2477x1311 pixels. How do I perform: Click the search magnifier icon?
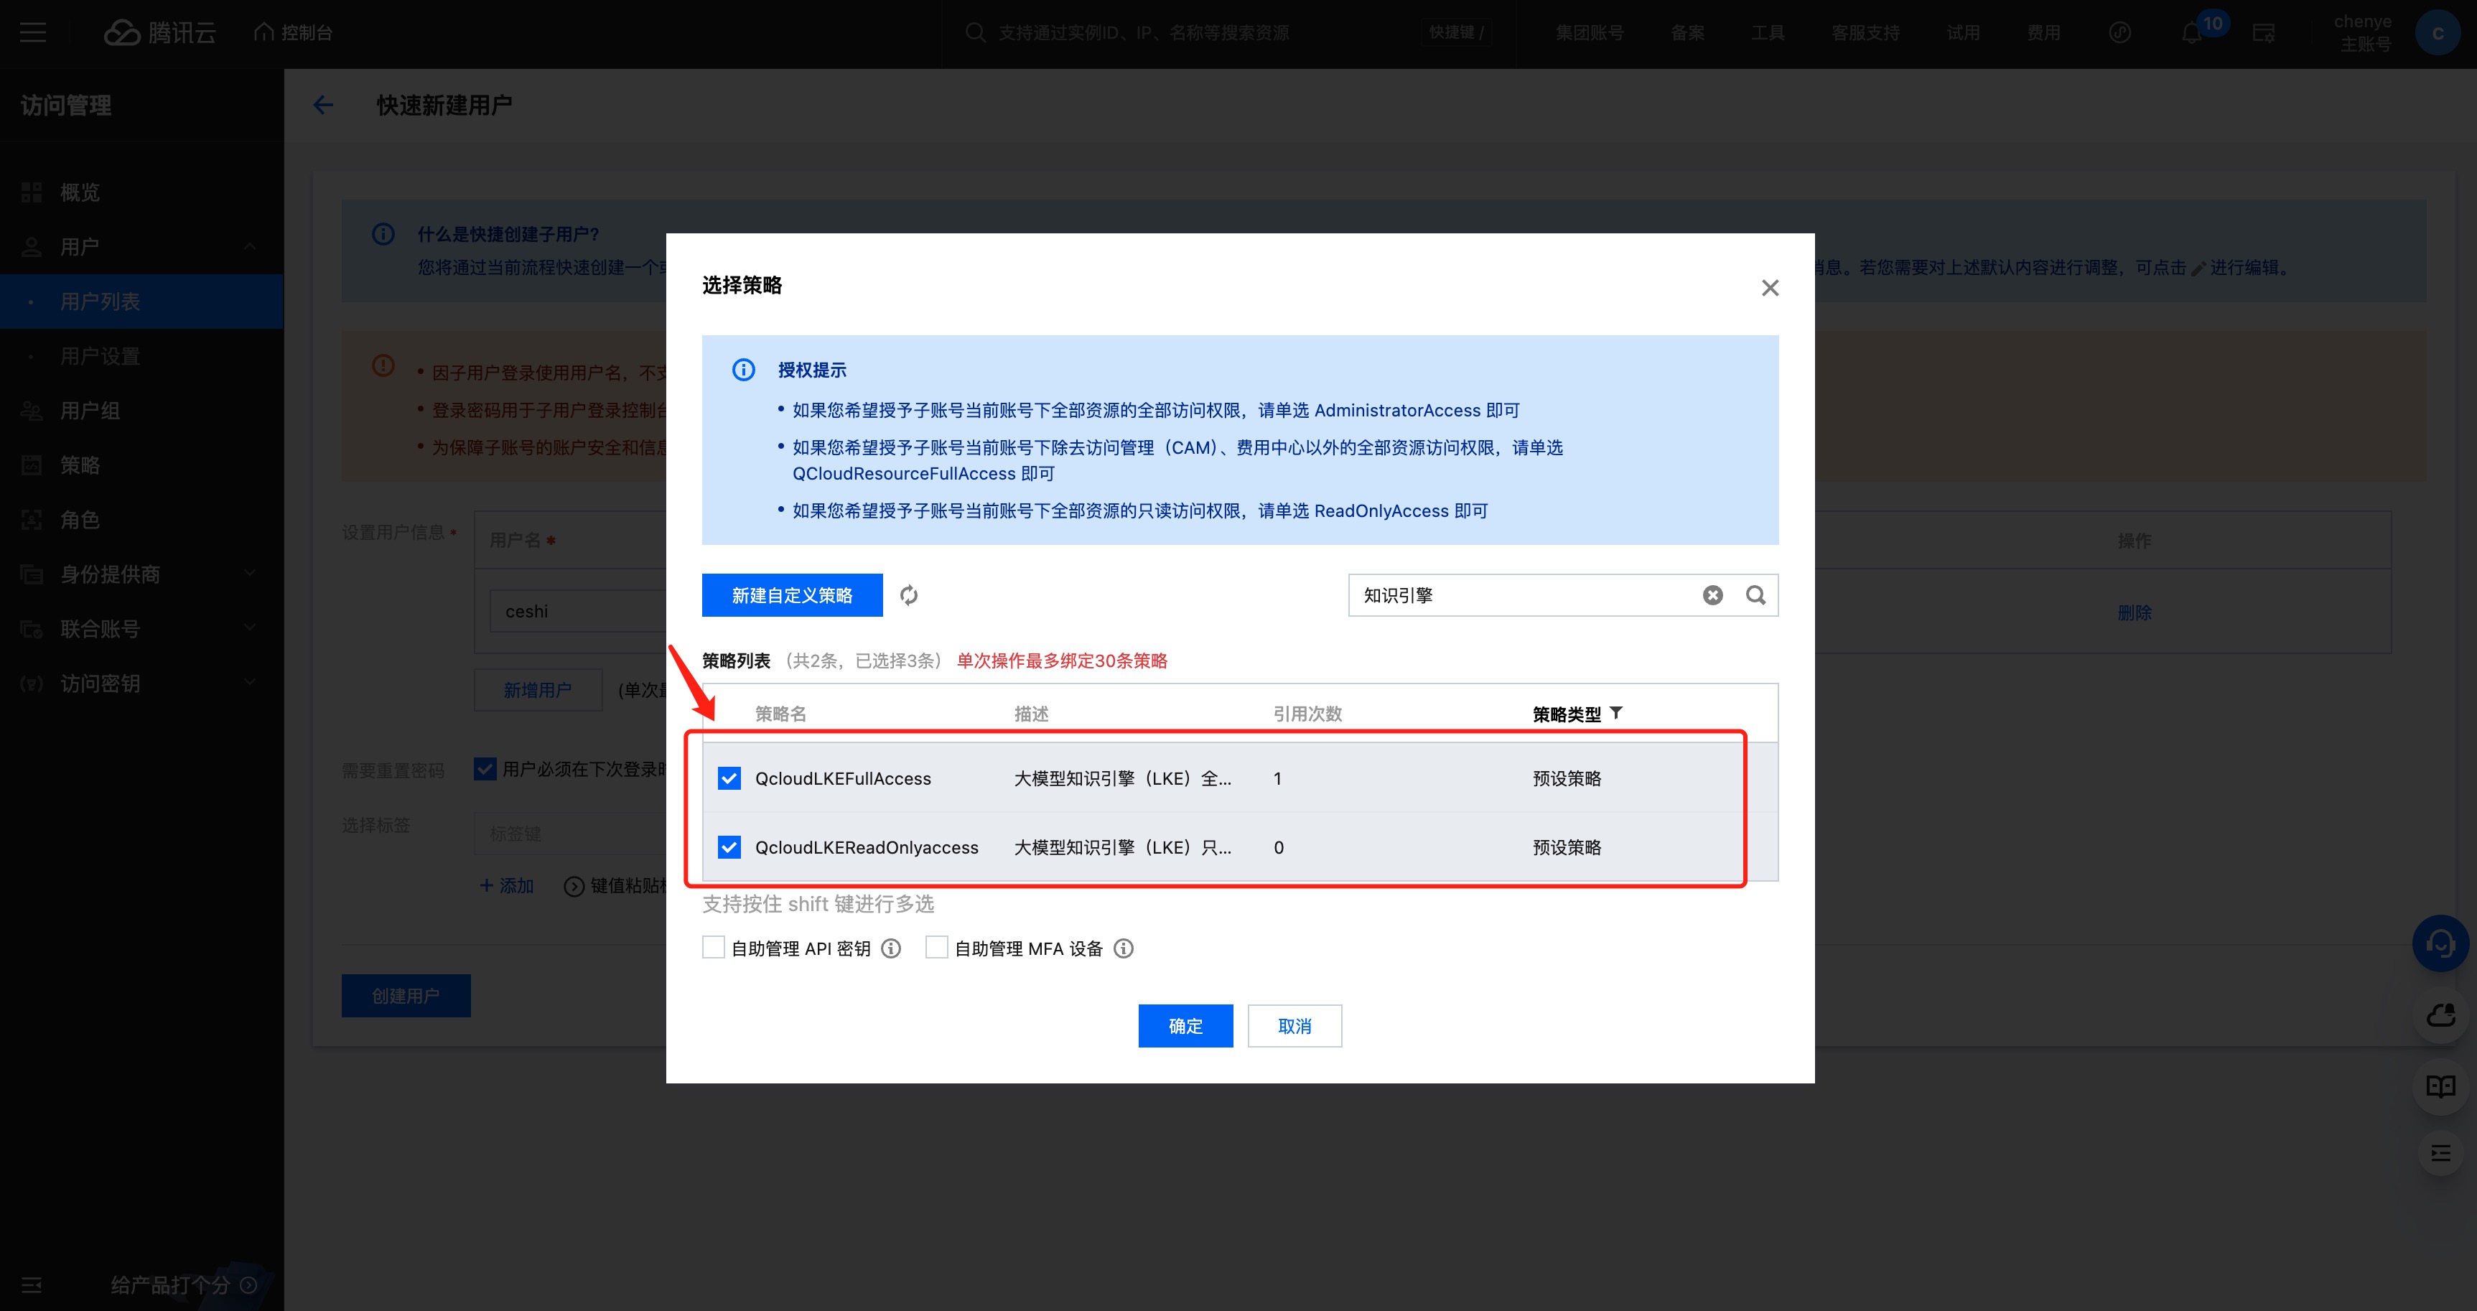1755,595
